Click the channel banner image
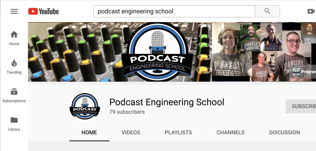 (172, 52)
